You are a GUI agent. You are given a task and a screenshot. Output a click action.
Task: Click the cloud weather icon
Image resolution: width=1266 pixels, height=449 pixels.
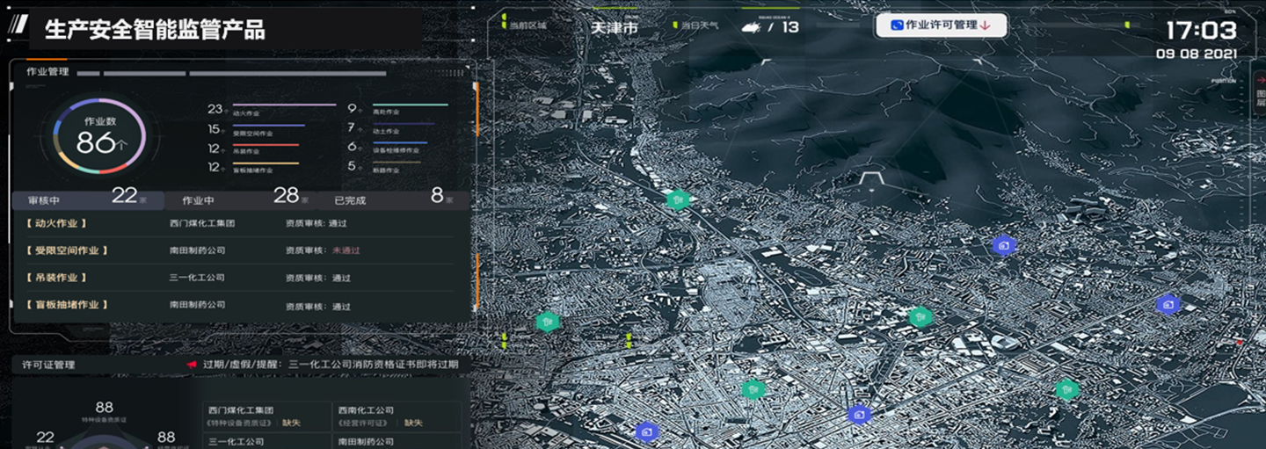[x=751, y=26]
